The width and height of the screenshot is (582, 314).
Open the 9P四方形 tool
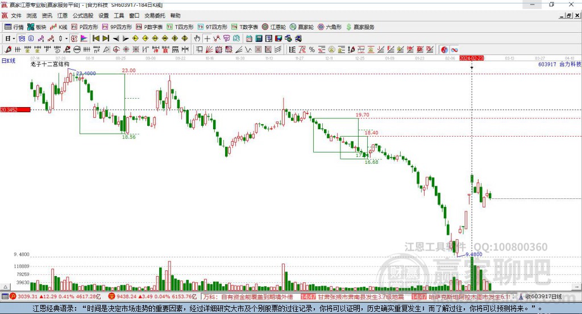point(117,27)
